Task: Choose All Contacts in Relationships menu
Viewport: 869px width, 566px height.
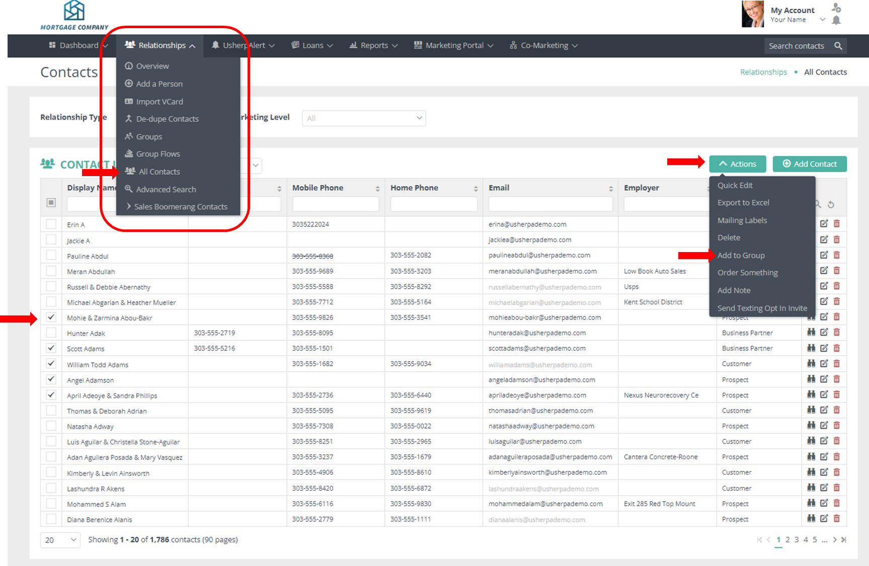Action: [x=159, y=172]
